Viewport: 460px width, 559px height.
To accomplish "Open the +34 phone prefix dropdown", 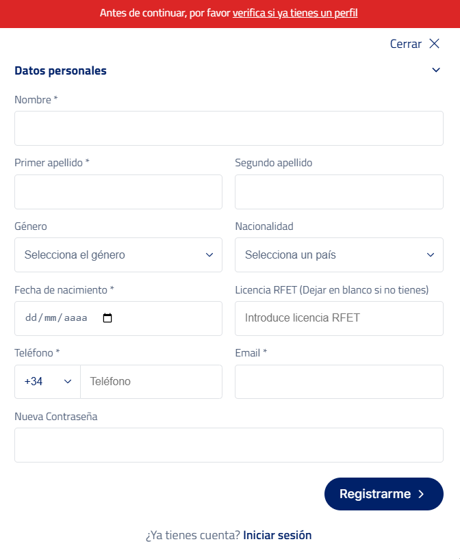I will click(47, 382).
